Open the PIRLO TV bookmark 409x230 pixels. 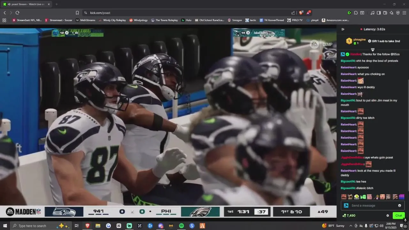point(295,20)
